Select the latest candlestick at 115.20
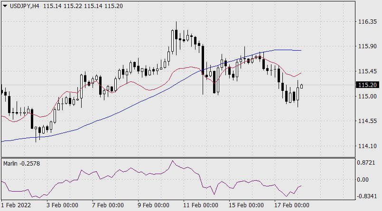The height and width of the screenshot is (211, 382). click(302, 86)
